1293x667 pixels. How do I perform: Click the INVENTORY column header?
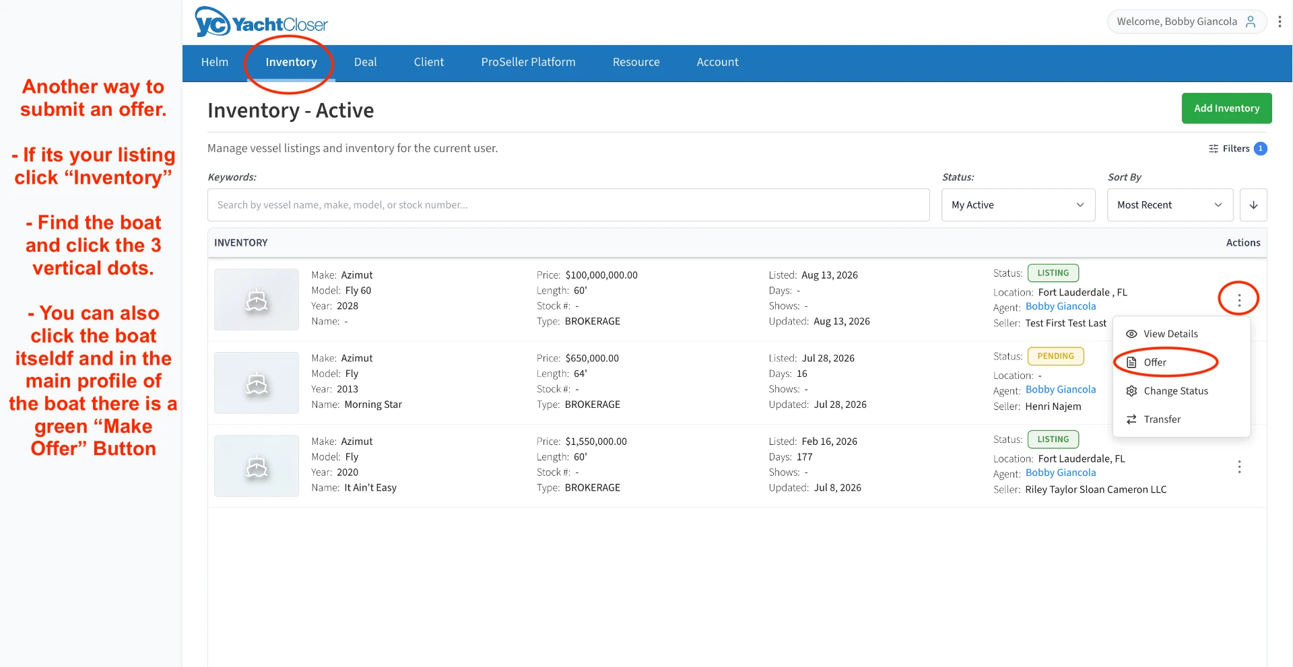(241, 243)
